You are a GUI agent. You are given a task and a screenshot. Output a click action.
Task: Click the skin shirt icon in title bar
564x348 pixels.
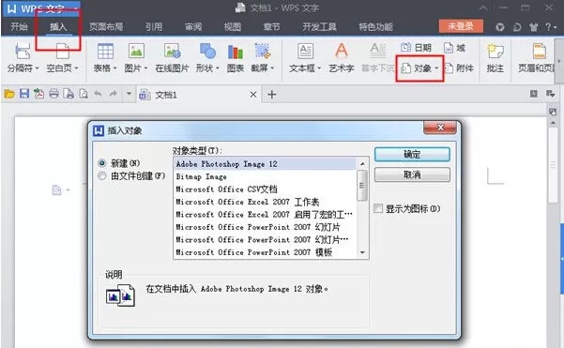[x=533, y=27]
